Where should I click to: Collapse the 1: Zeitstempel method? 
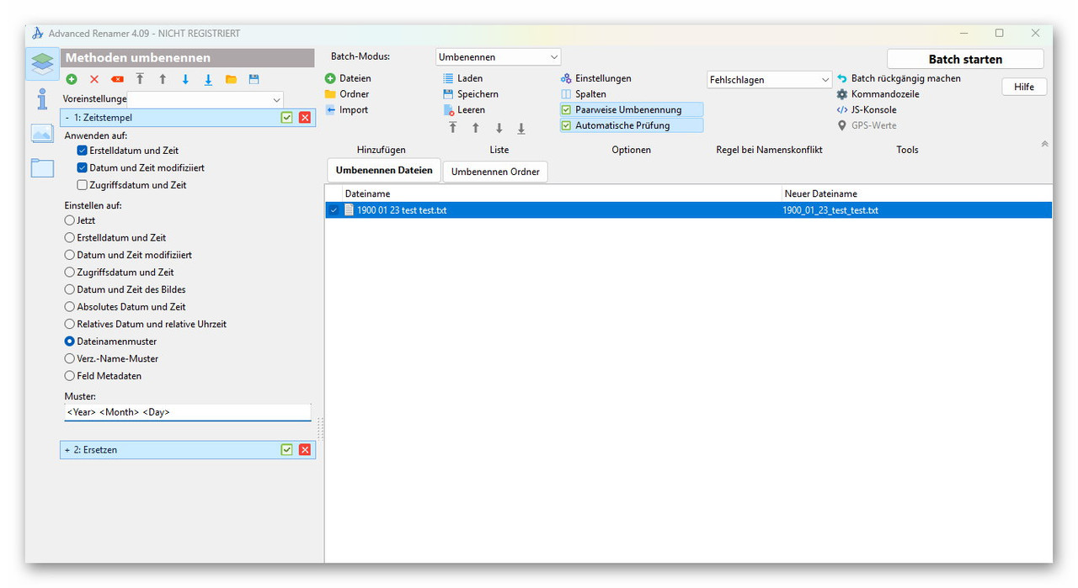click(67, 118)
